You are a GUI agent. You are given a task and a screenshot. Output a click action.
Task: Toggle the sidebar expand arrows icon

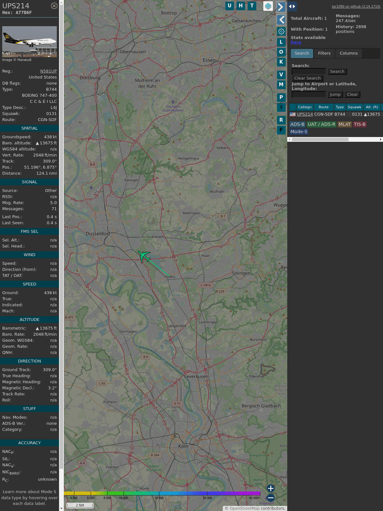[292, 6]
